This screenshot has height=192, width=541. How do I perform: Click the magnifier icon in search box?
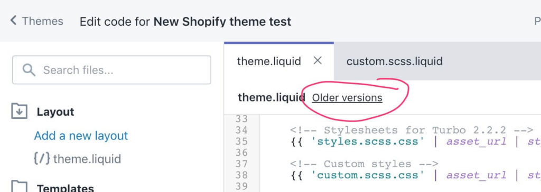click(29, 70)
